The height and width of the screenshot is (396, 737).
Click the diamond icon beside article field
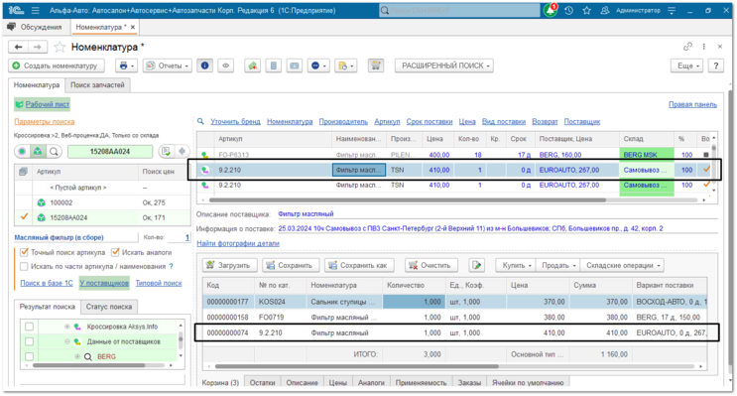click(182, 151)
